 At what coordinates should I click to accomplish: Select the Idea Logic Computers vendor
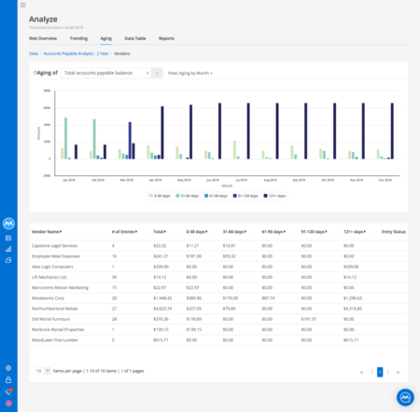(x=52, y=267)
